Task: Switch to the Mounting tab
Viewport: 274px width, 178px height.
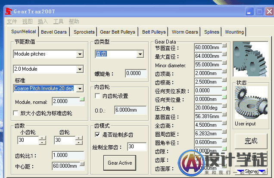Action: (x=234, y=32)
